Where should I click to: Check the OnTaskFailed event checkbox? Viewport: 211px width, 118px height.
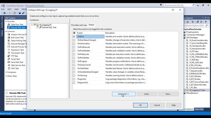(74, 69)
